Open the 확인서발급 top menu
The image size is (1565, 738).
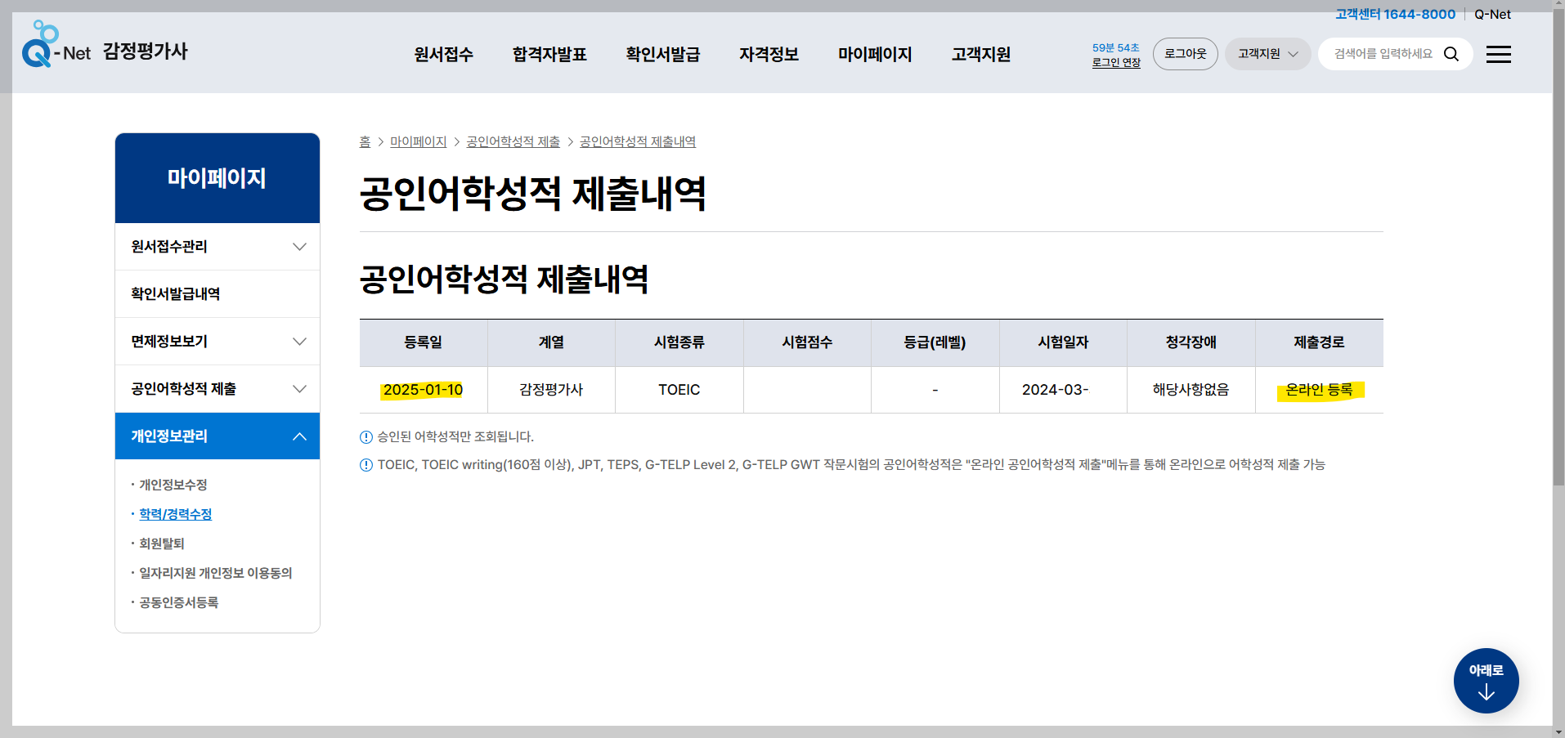[663, 54]
